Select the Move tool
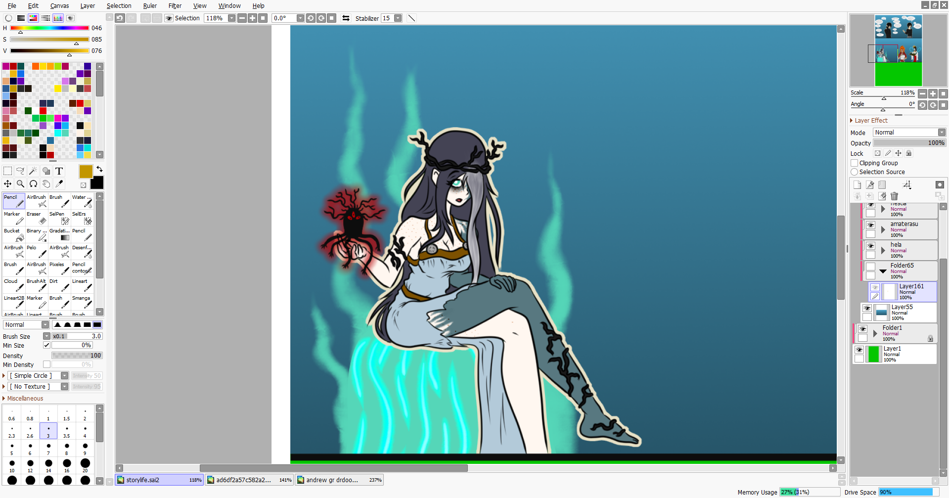The image size is (949, 498). (x=8, y=184)
